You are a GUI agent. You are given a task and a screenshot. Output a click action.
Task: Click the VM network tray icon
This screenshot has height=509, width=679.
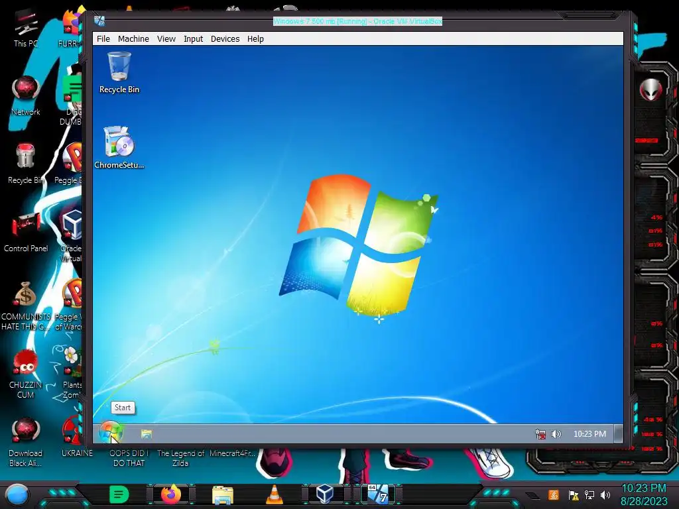[x=540, y=434]
